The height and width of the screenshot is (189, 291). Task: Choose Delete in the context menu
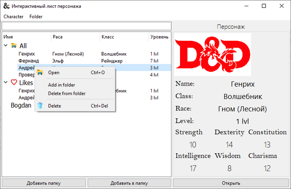coord(75,106)
